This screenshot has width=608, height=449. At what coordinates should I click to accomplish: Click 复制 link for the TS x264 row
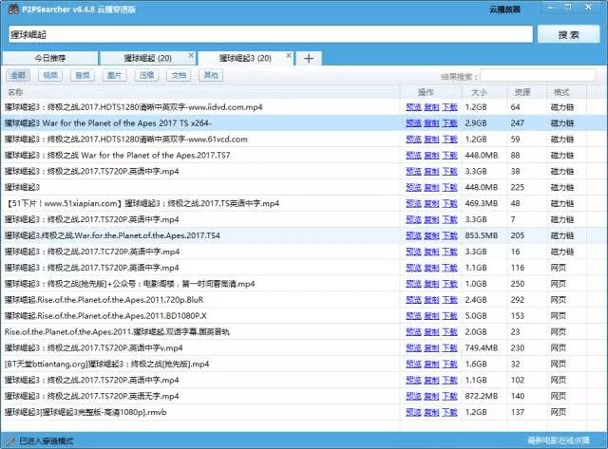click(x=431, y=123)
